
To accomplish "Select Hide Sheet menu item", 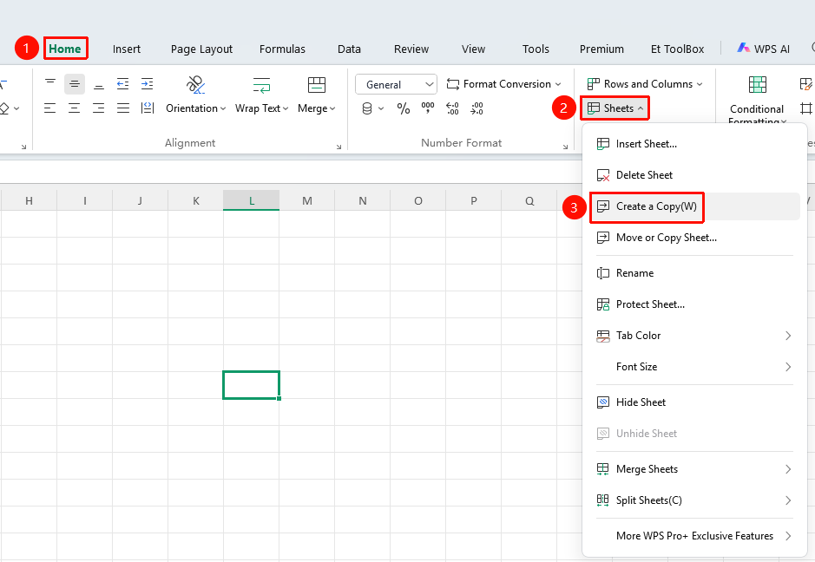I will click(x=693, y=402).
